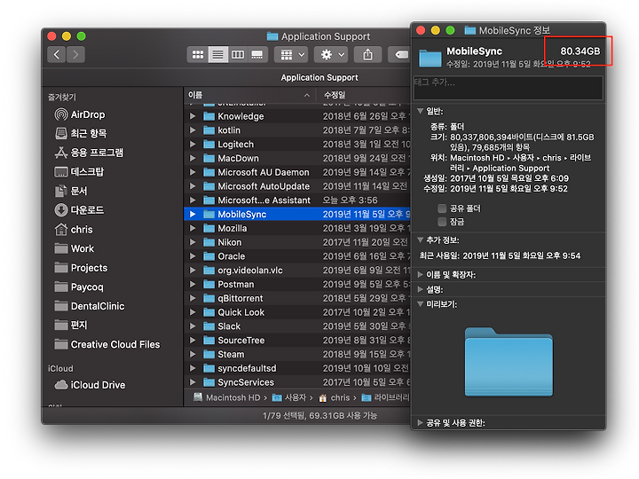This screenshot has width=639, height=479.
Task: Select the qBittorrent folder
Action: coord(297,298)
